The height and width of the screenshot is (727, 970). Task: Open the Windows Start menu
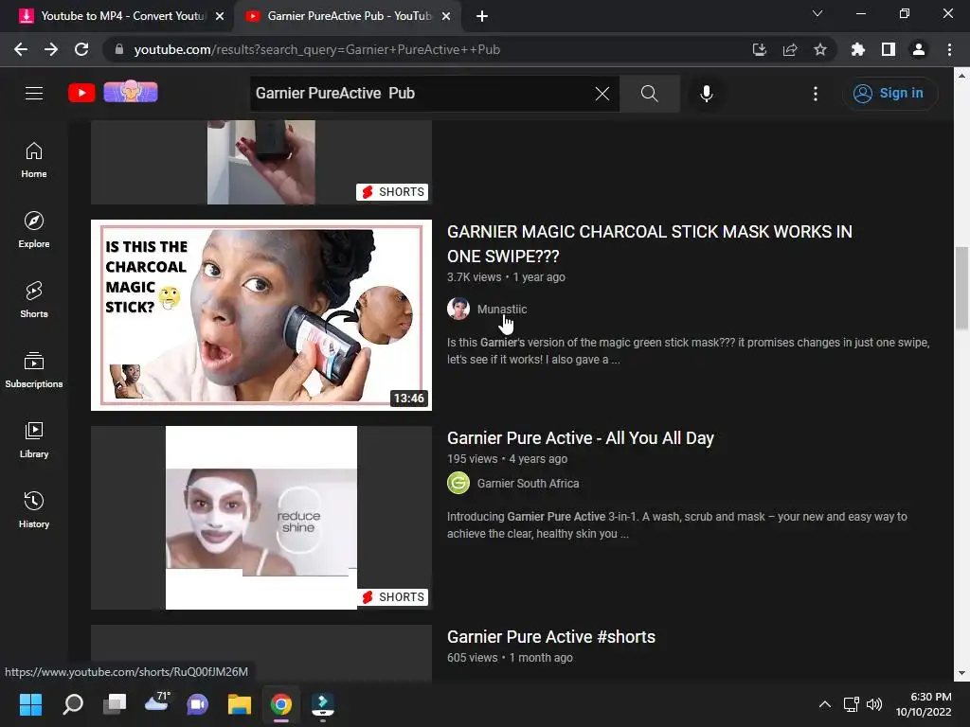pyautogui.click(x=30, y=704)
